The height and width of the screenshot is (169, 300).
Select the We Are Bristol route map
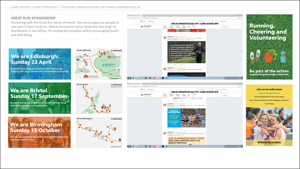99,98
